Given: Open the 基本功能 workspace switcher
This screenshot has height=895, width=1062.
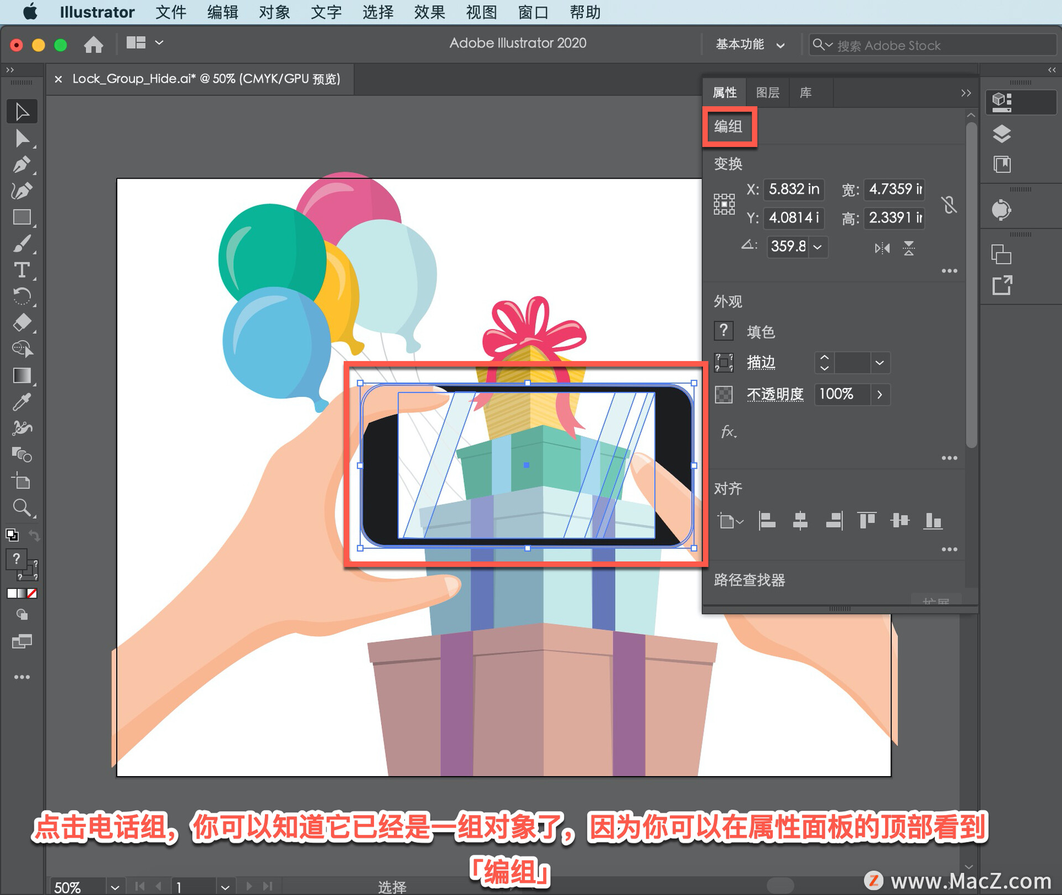Looking at the screenshot, I should pyautogui.click(x=751, y=45).
